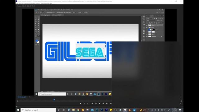Switch to the Channels panel tab
This screenshot has height=112, width=199.
coord(160,16)
